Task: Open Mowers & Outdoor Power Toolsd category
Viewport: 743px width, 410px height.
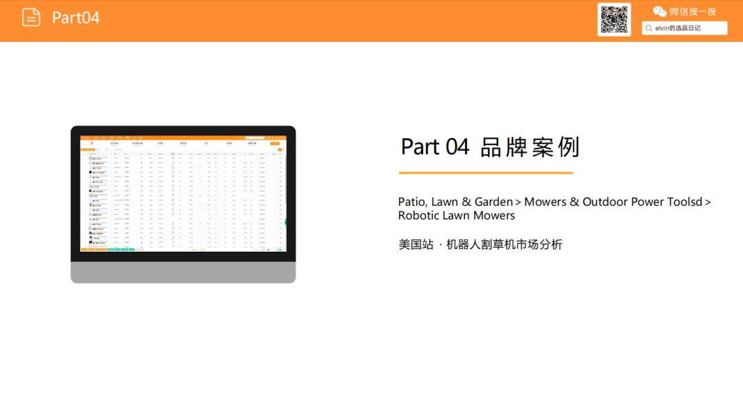Action: [x=613, y=202]
